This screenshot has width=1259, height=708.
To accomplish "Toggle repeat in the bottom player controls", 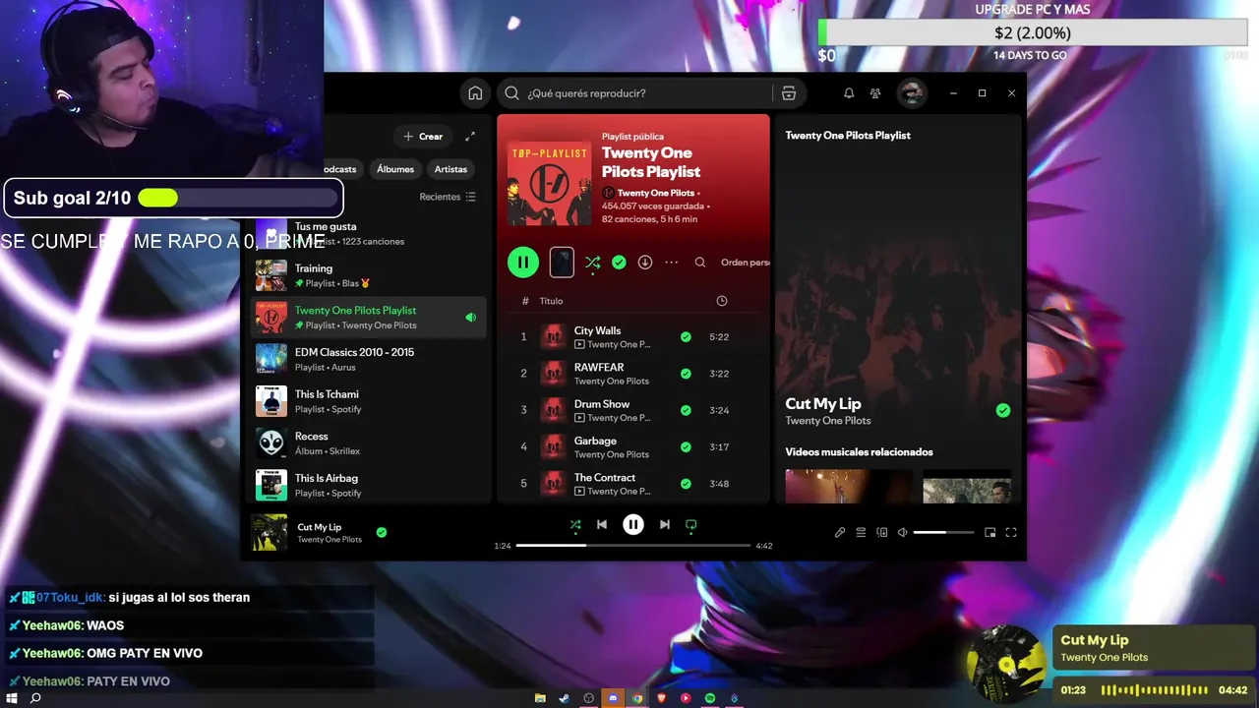I will coord(691,525).
